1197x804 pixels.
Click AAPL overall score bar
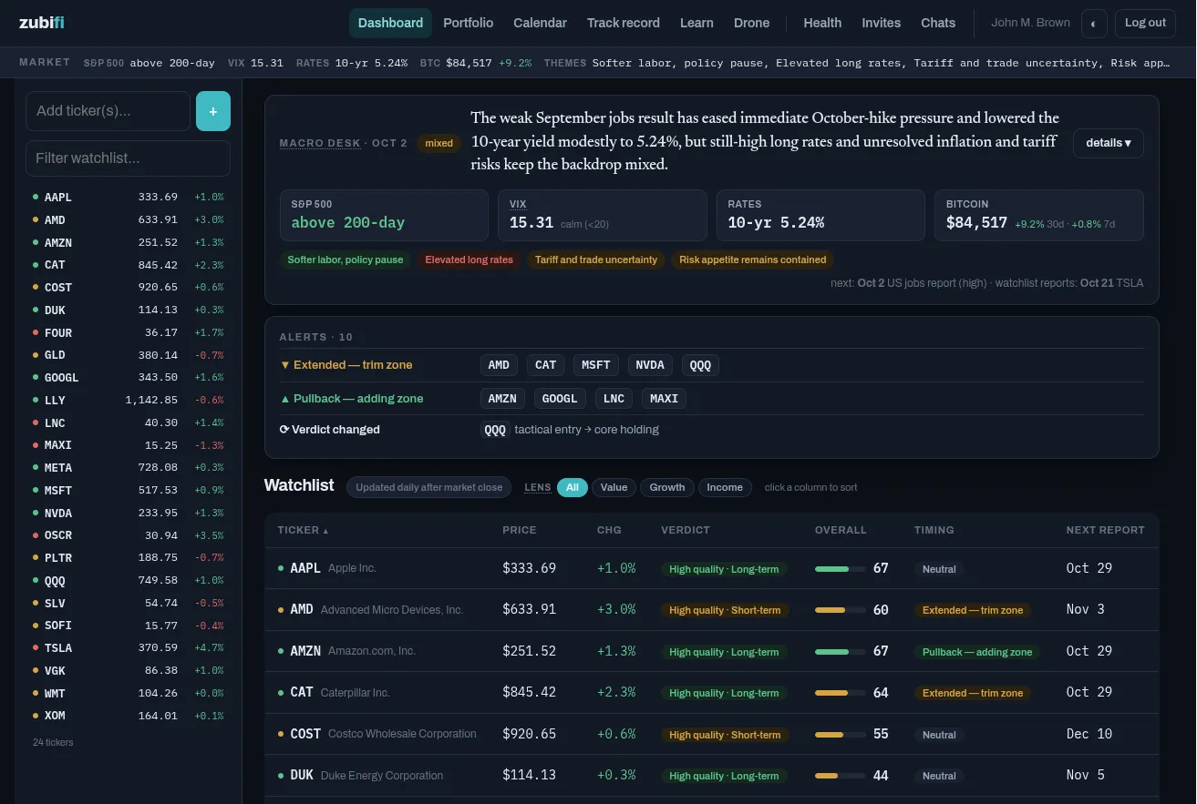point(840,569)
